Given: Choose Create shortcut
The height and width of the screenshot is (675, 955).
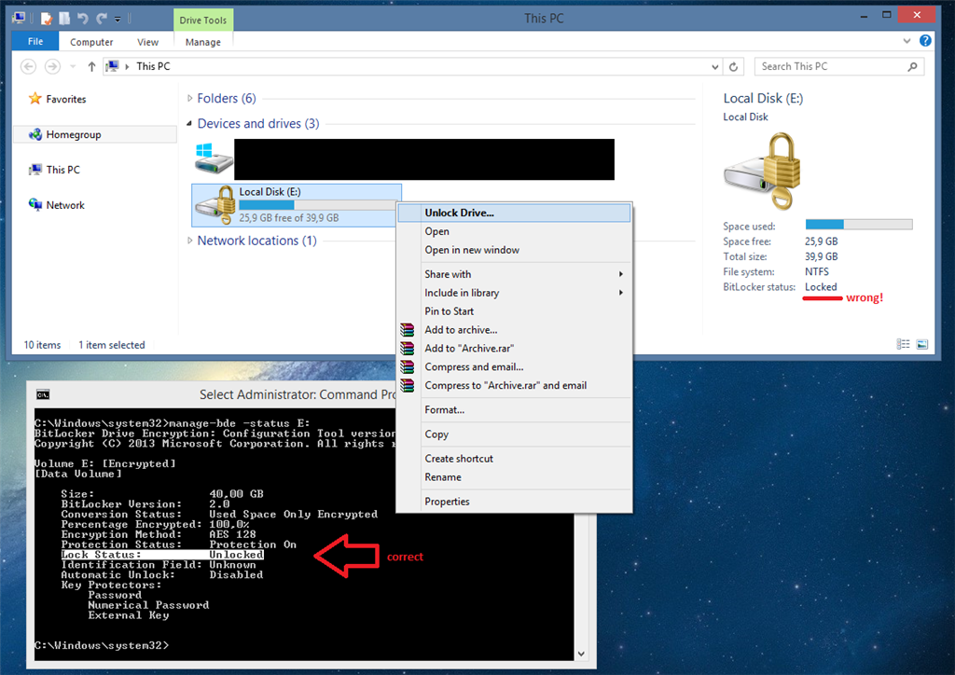Looking at the screenshot, I should pos(514,459).
